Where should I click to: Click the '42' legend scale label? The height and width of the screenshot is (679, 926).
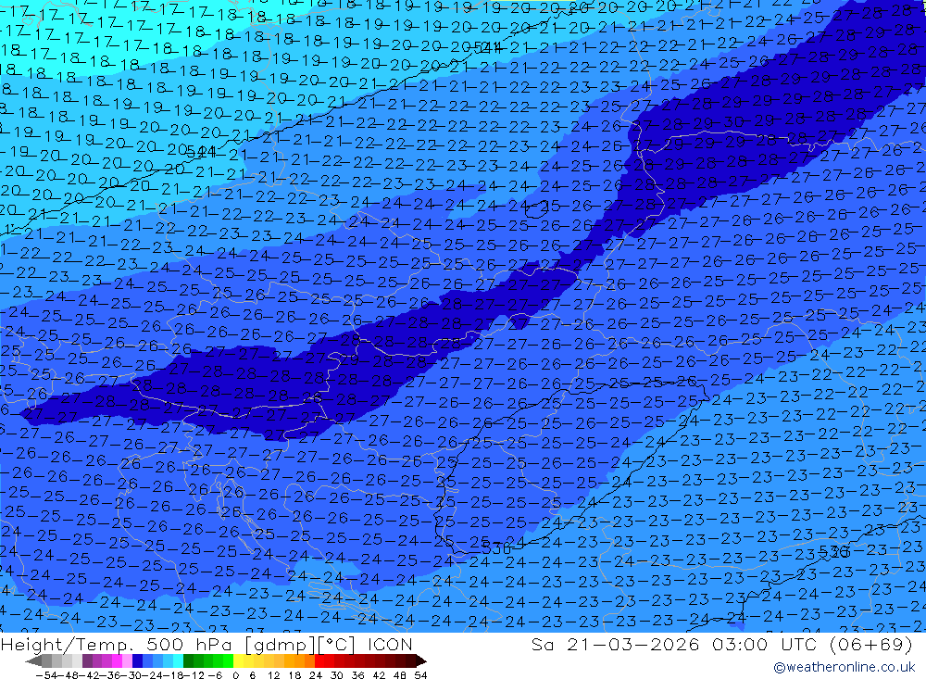tap(379, 675)
